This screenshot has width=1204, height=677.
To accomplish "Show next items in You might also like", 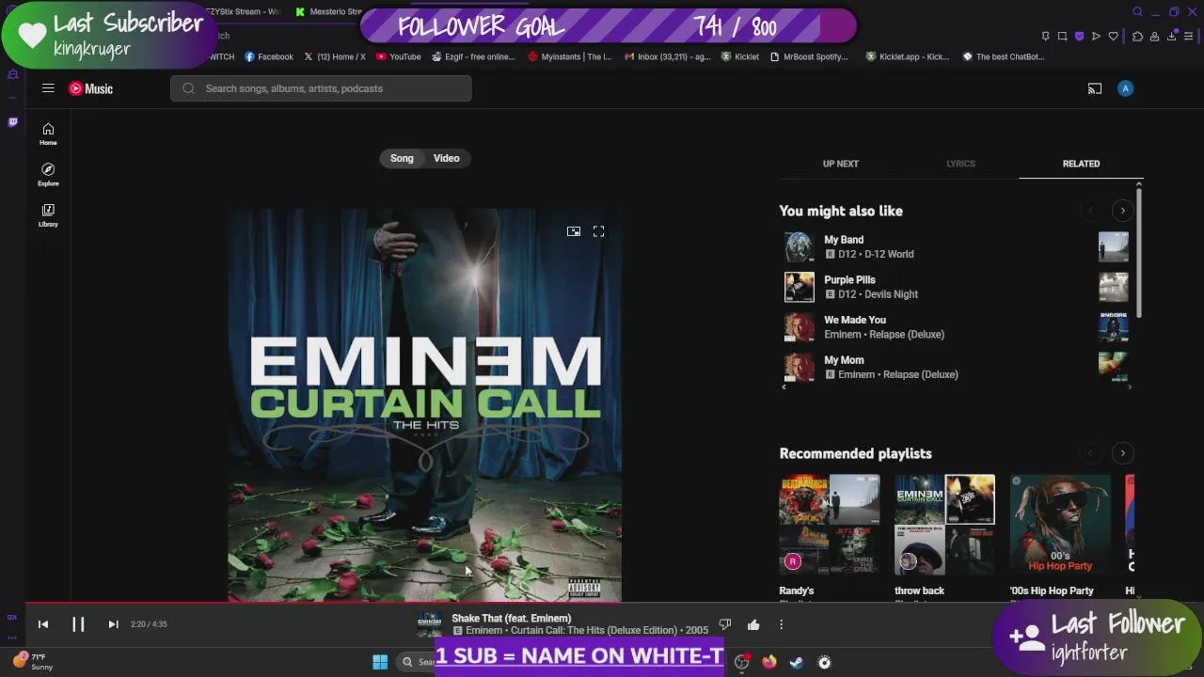I will point(1122,211).
